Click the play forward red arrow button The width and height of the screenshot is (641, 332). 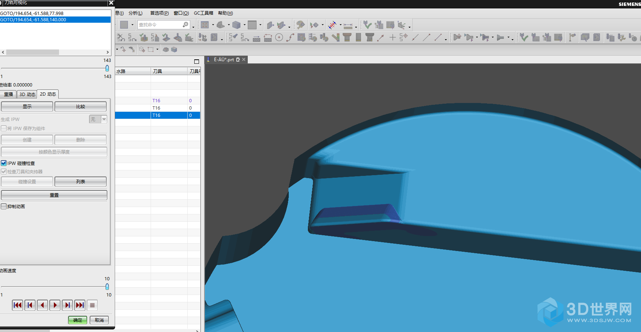[x=55, y=305]
